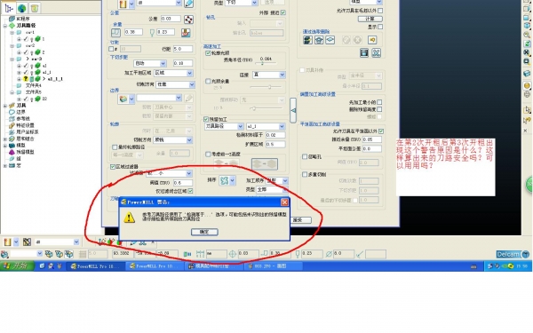This screenshot has height=333, width=533.
Task: Click the globe icon in explorer tabs
Action: [22, 8]
